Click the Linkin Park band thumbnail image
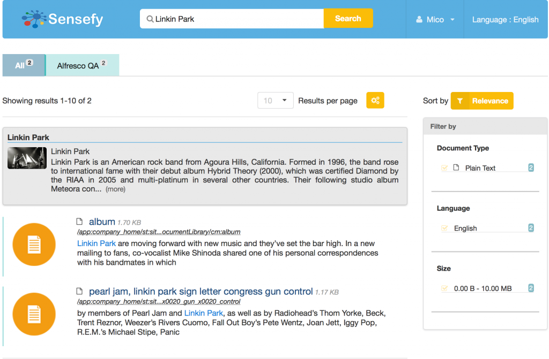The height and width of the screenshot is (359, 549). (x=27, y=158)
